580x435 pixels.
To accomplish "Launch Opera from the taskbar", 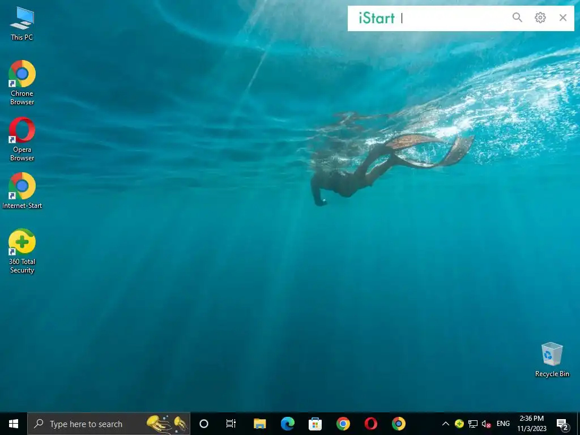I will [x=370, y=424].
